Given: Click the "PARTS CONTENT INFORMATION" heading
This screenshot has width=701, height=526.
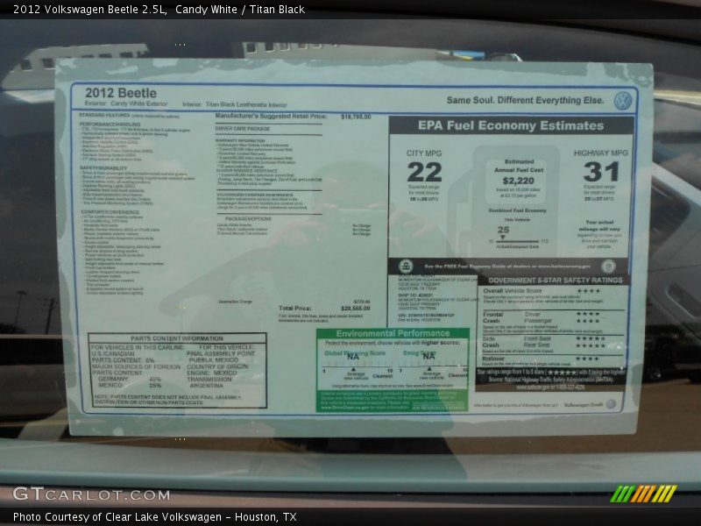Looking at the screenshot, I should click(177, 338).
